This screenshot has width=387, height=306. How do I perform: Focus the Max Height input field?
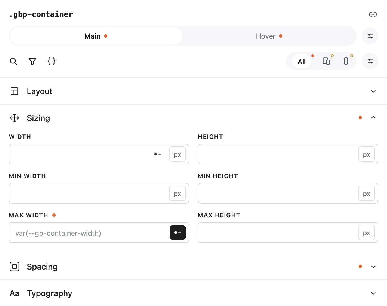[x=288, y=232]
